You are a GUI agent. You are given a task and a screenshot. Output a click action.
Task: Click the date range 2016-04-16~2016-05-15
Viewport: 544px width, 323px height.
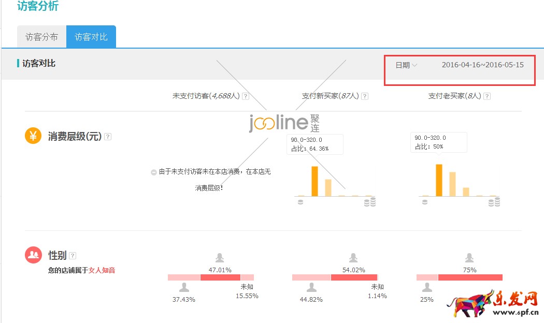click(x=482, y=65)
